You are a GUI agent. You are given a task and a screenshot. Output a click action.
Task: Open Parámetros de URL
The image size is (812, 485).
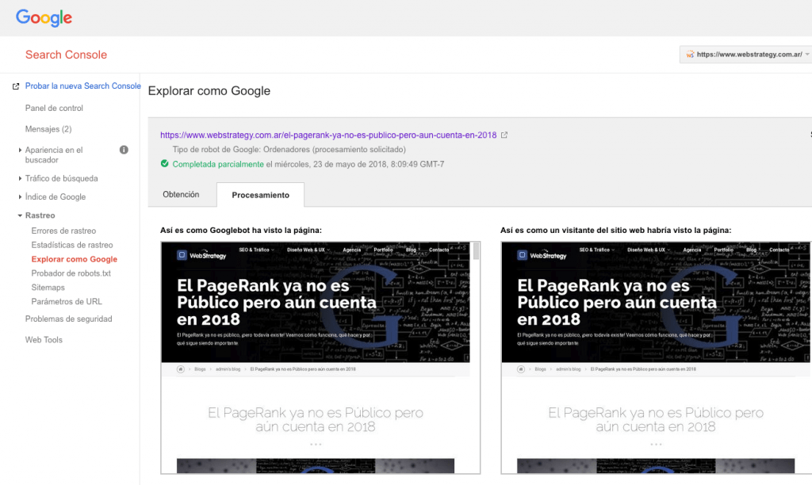67,301
